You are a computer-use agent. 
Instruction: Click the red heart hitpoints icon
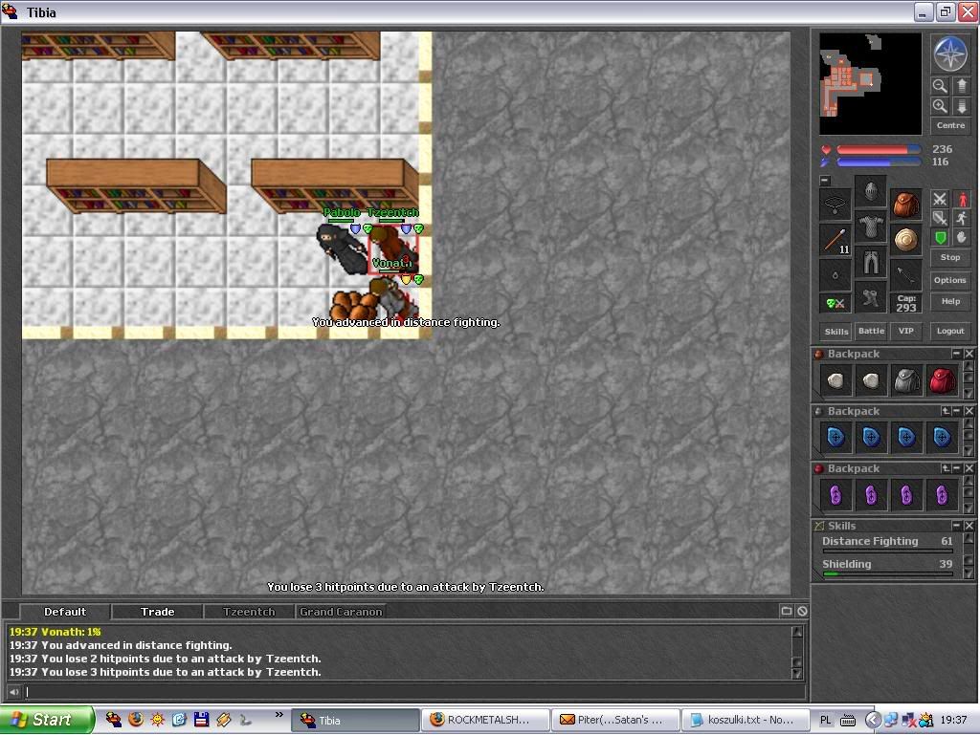pyautogui.click(x=826, y=150)
